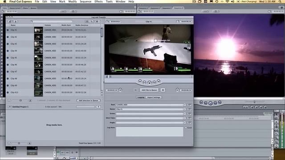
Task: Toggle the status dot for Clip #2
Action: pos(8,37)
